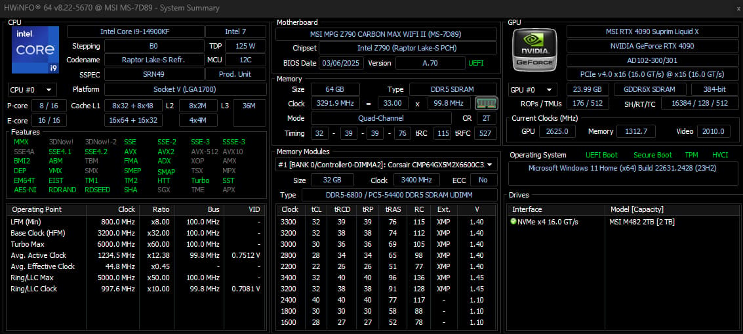Open the CPU #0 selector dropdown
743x334 pixels.
(32, 90)
